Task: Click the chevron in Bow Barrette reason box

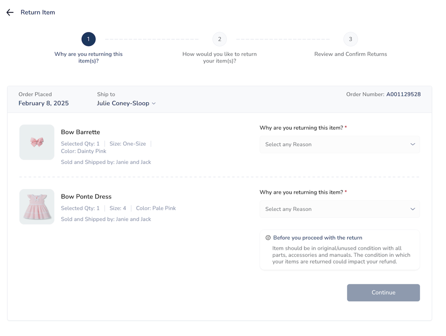Action: 413,144
